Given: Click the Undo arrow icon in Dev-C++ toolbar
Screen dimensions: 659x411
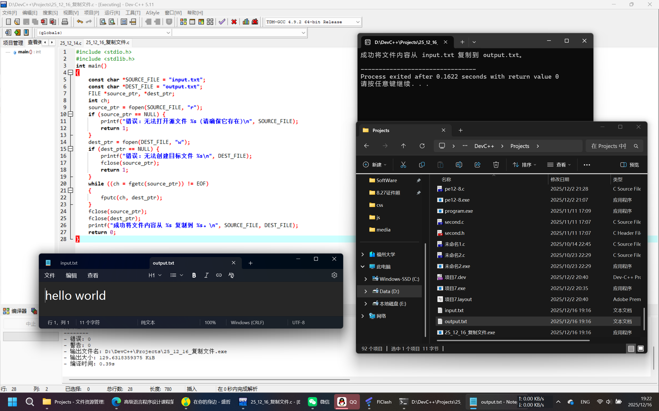Looking at the screenshot, I should pyautogui.click(x=80, y=22).
